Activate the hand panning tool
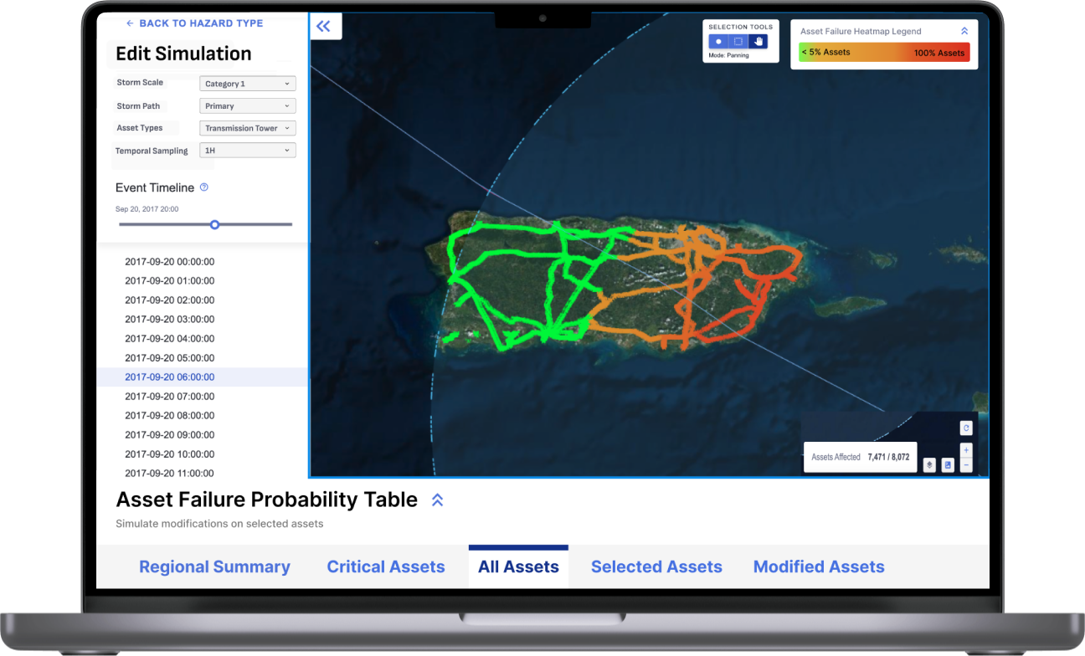The image size is (1085, 656). click(758, 41)
